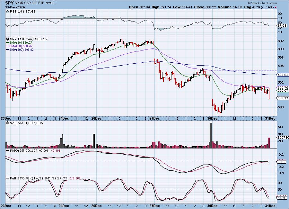
Task: Click the -0.04 PMO value tag on the axis
Action: click(x=281, y=162)
